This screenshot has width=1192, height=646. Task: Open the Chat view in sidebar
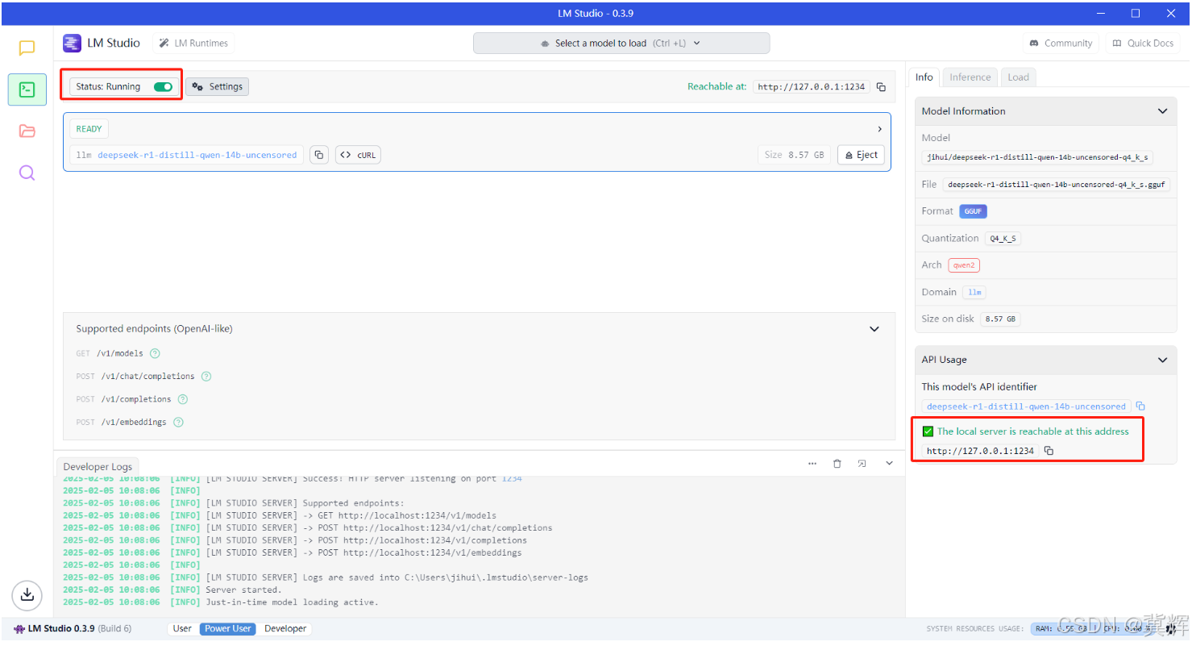27,48
